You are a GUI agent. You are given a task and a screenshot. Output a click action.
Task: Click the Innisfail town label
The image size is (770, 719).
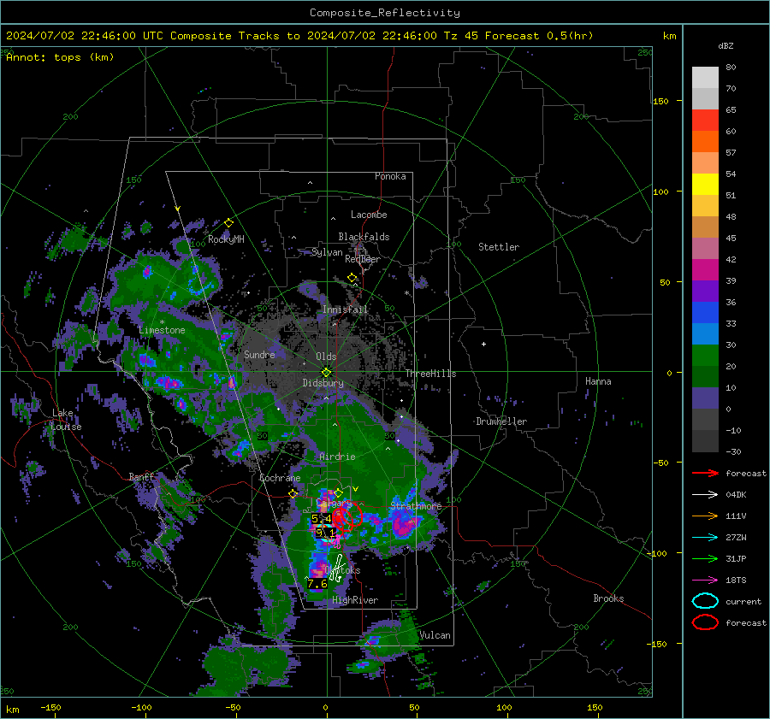point(345,309)
